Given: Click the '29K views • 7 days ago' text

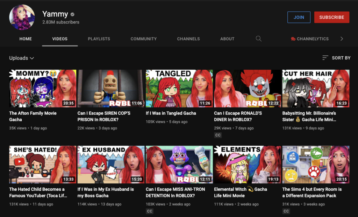Looking at the screenshot, I should [234, 128].
